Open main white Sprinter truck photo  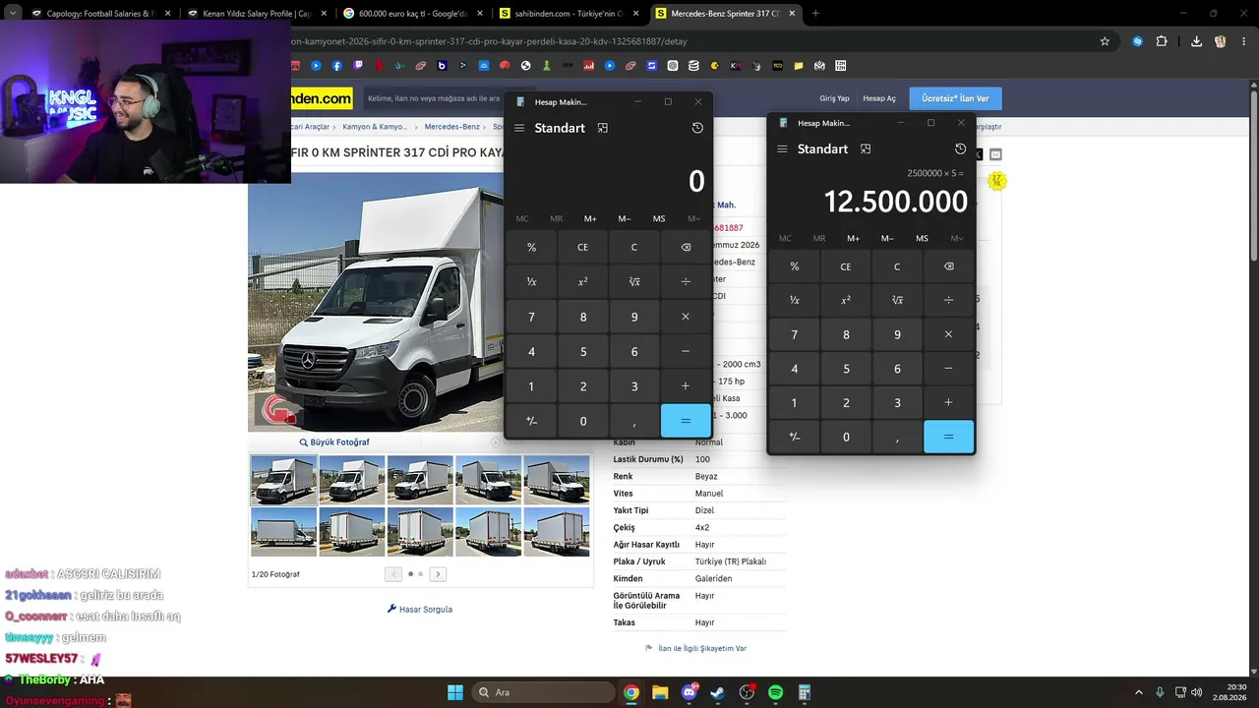tap(376, 301)
